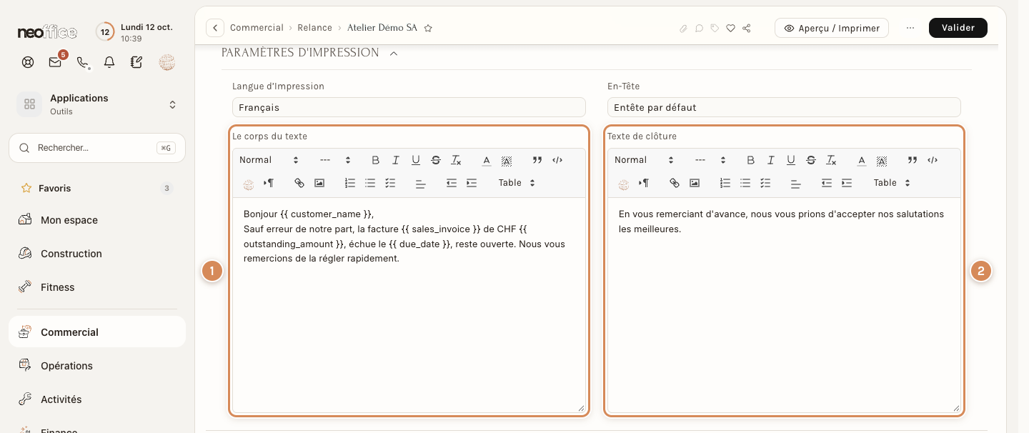Collapse the Paramètres d'impression section
Screen dimensions: 1029x433
coord(394,53)
